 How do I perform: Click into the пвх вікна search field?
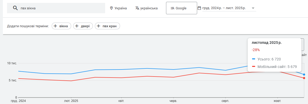(60, 8)
